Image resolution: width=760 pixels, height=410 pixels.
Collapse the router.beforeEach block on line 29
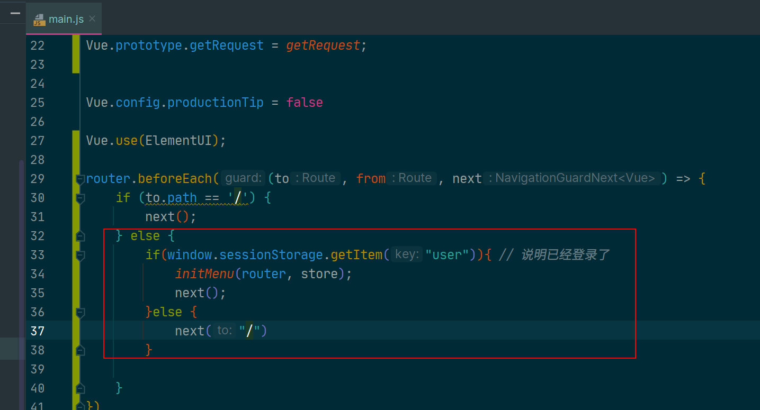tap(81, 179)
